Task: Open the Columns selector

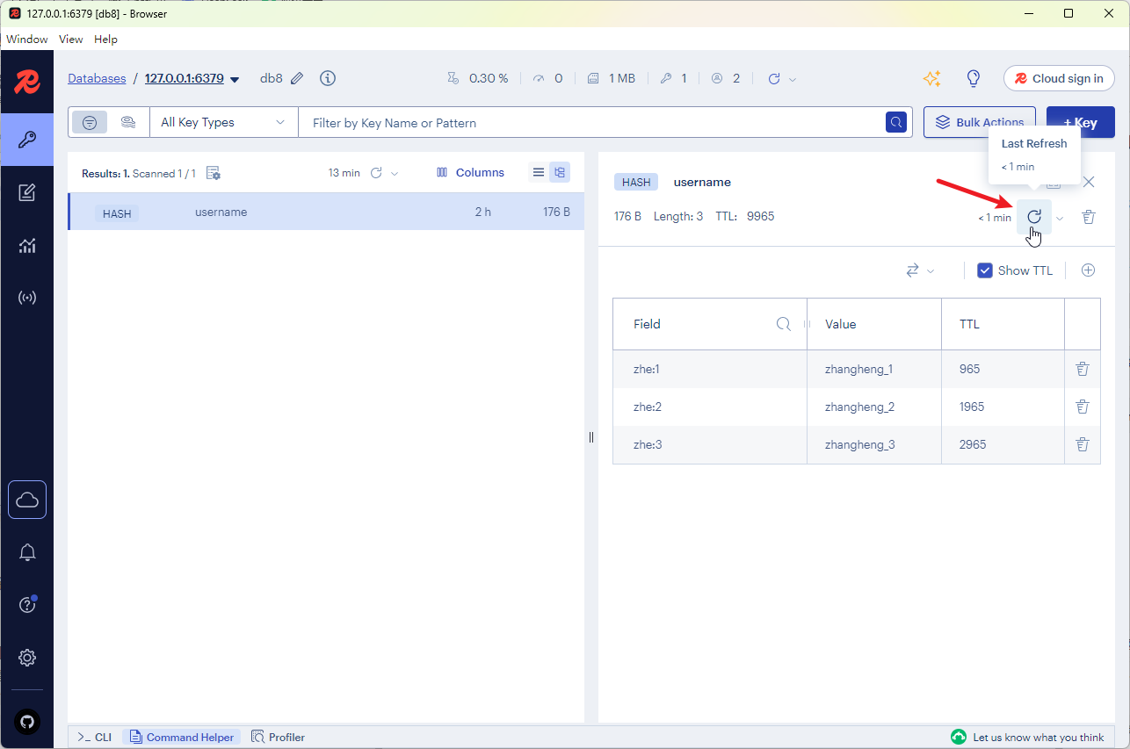Action: tap(471, 173)
